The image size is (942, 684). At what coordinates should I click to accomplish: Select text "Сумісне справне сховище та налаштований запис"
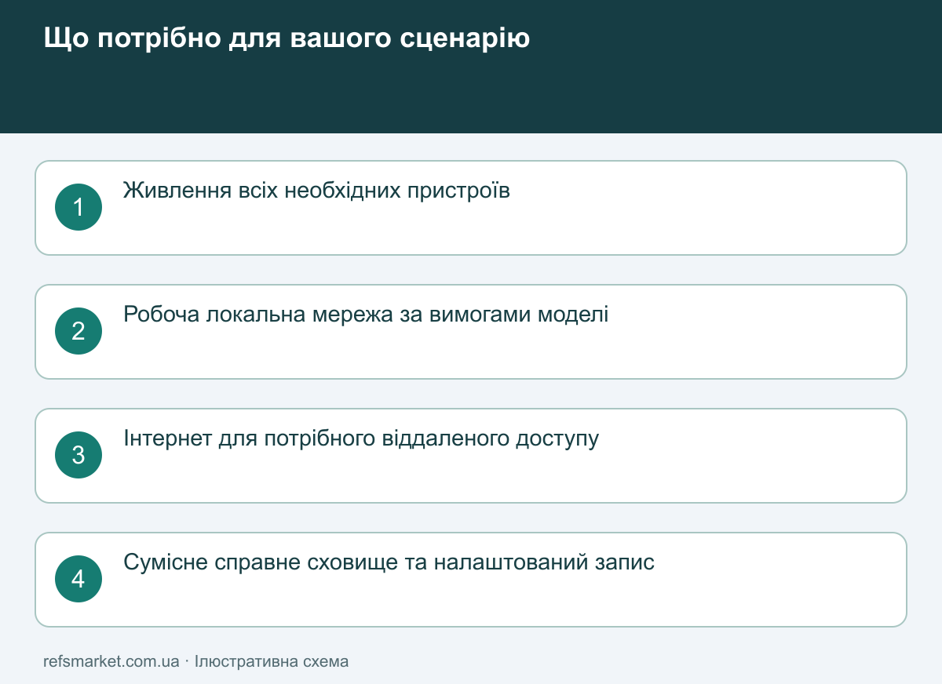[389, 562]
